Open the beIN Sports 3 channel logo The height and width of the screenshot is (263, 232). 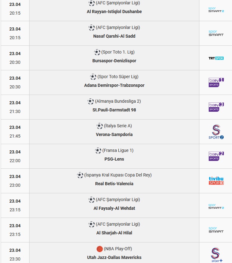pyautogui.click(x=216, y=107)
